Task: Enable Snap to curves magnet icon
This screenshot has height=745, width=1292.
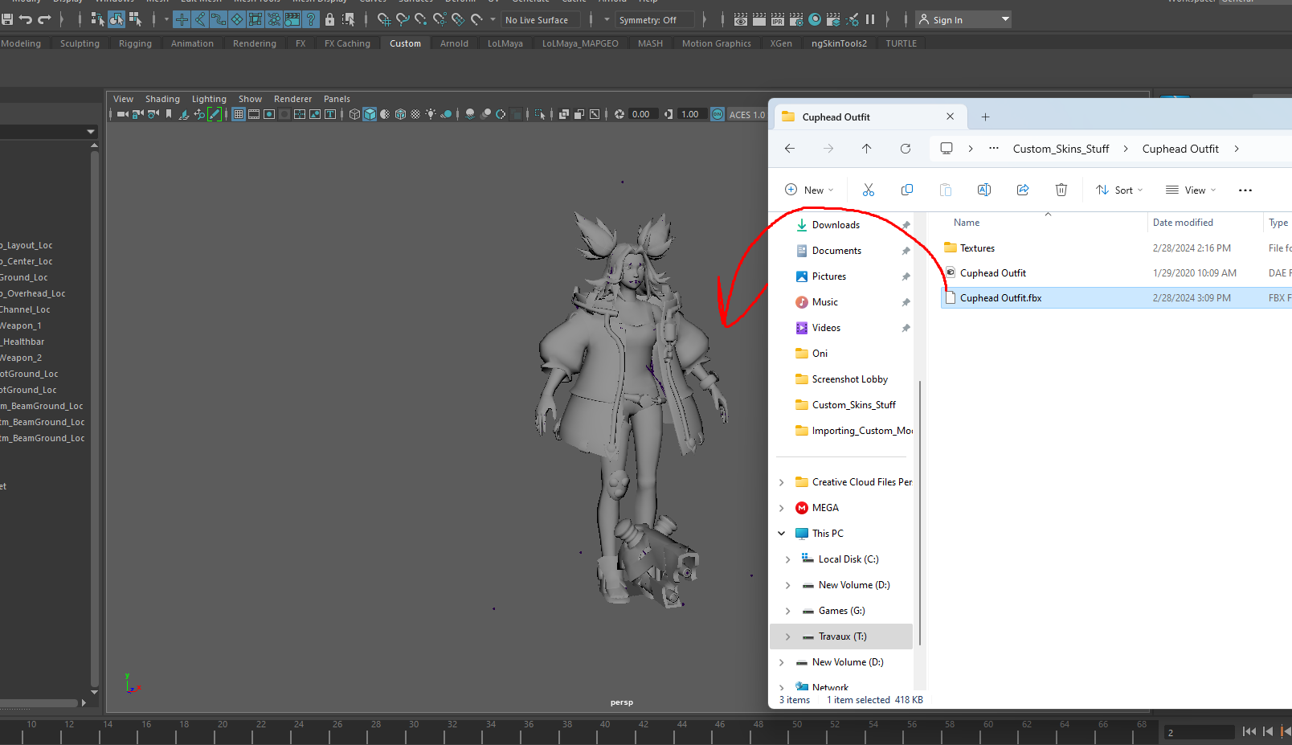Action: coord(403,19)
